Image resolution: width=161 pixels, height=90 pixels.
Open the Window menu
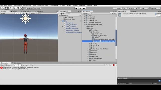pyautogui.click(x=89, y=5)
